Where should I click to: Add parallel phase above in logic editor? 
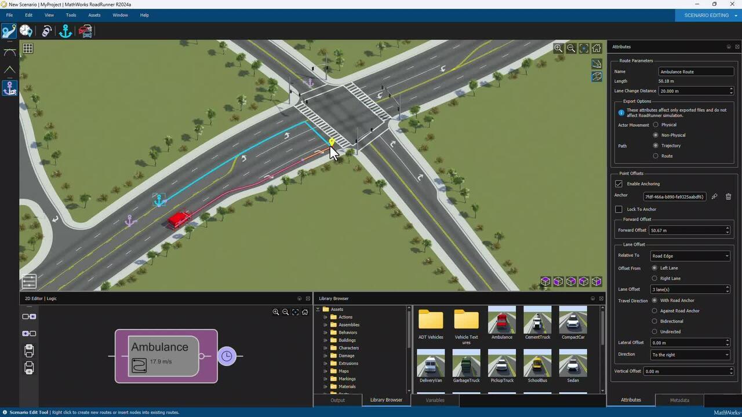pyautogui.click(x=29, y=350)
